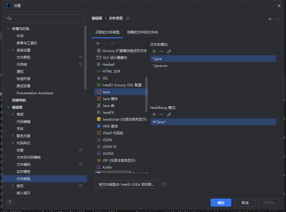Viewport: 286px width, 212px height.
Task: Focus the settings search field
Action: coord(44,19)
